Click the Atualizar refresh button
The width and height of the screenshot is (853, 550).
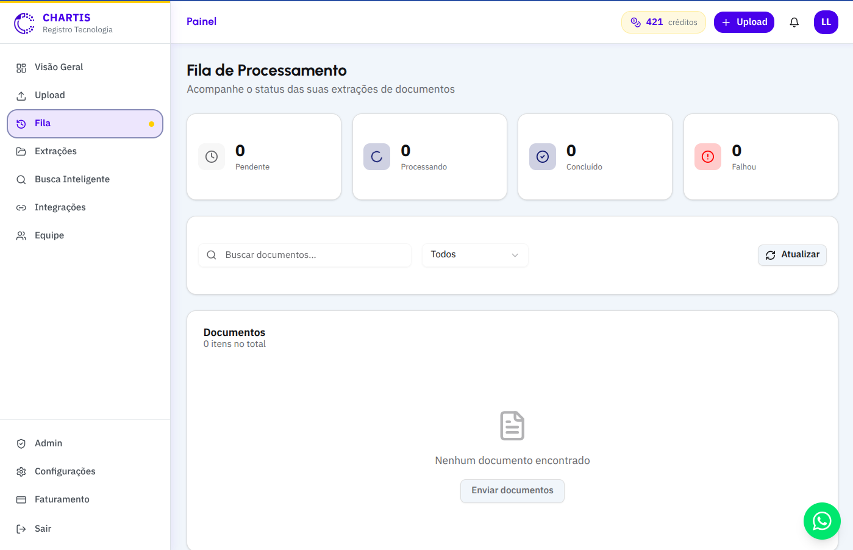click(792, 255)
